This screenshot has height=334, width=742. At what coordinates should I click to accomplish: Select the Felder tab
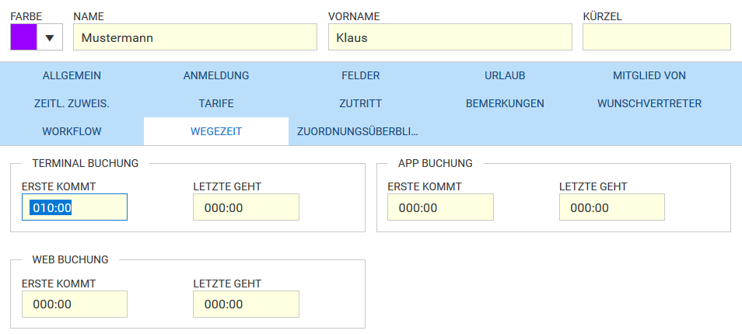click(x=361, y=75)
